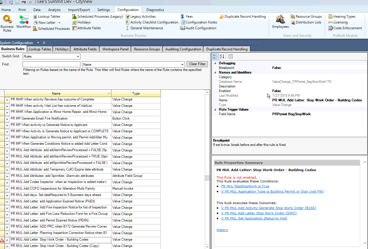Open the Attribute Fields configuration tab
This screenshot has height=249, width=368.
click(85, 49)
